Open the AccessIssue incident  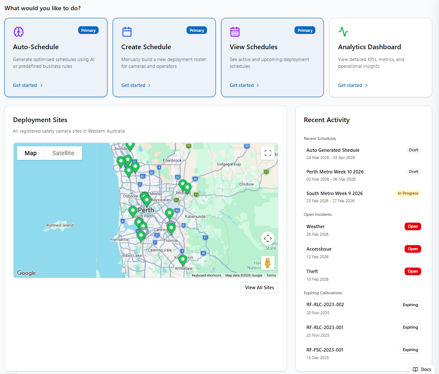click(x=363, y=252)
